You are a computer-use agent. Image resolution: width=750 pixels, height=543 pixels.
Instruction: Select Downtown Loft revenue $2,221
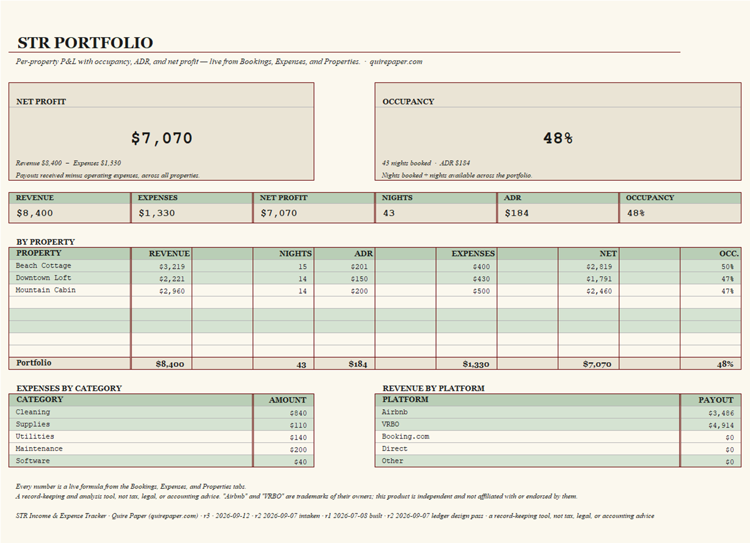pos(172,279)
